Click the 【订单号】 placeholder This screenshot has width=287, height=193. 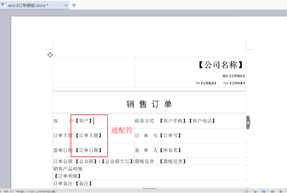(x=170, y=136)
